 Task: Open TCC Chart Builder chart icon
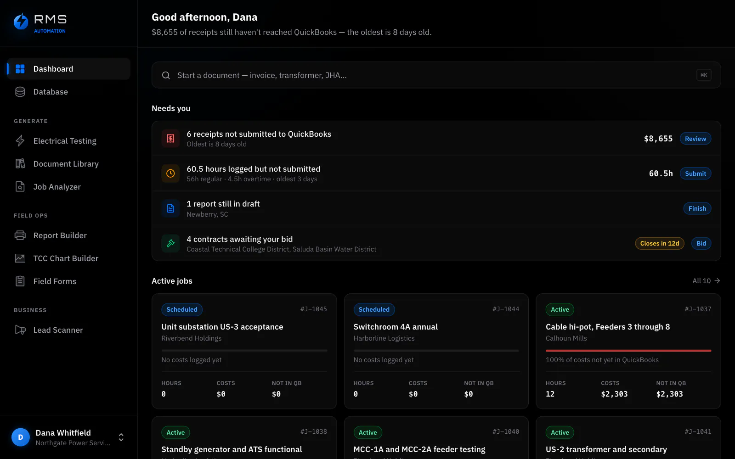click(x=20, y=258)
